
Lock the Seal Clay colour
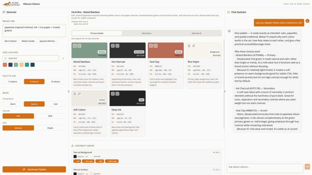(151, 46)
